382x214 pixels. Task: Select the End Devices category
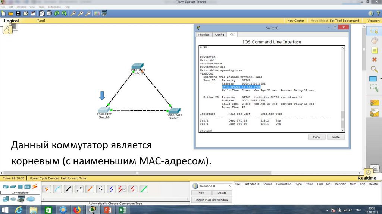(6, 199)
